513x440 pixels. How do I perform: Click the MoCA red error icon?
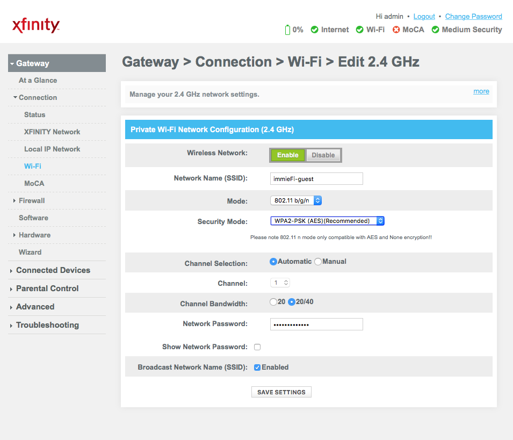click(x=396, y=30)
